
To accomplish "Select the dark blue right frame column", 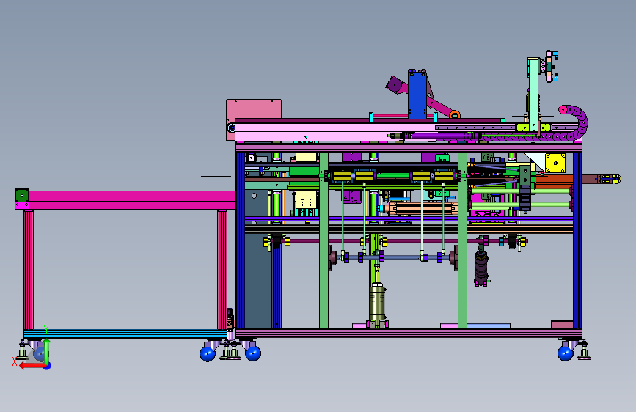I will click(577, 240).
